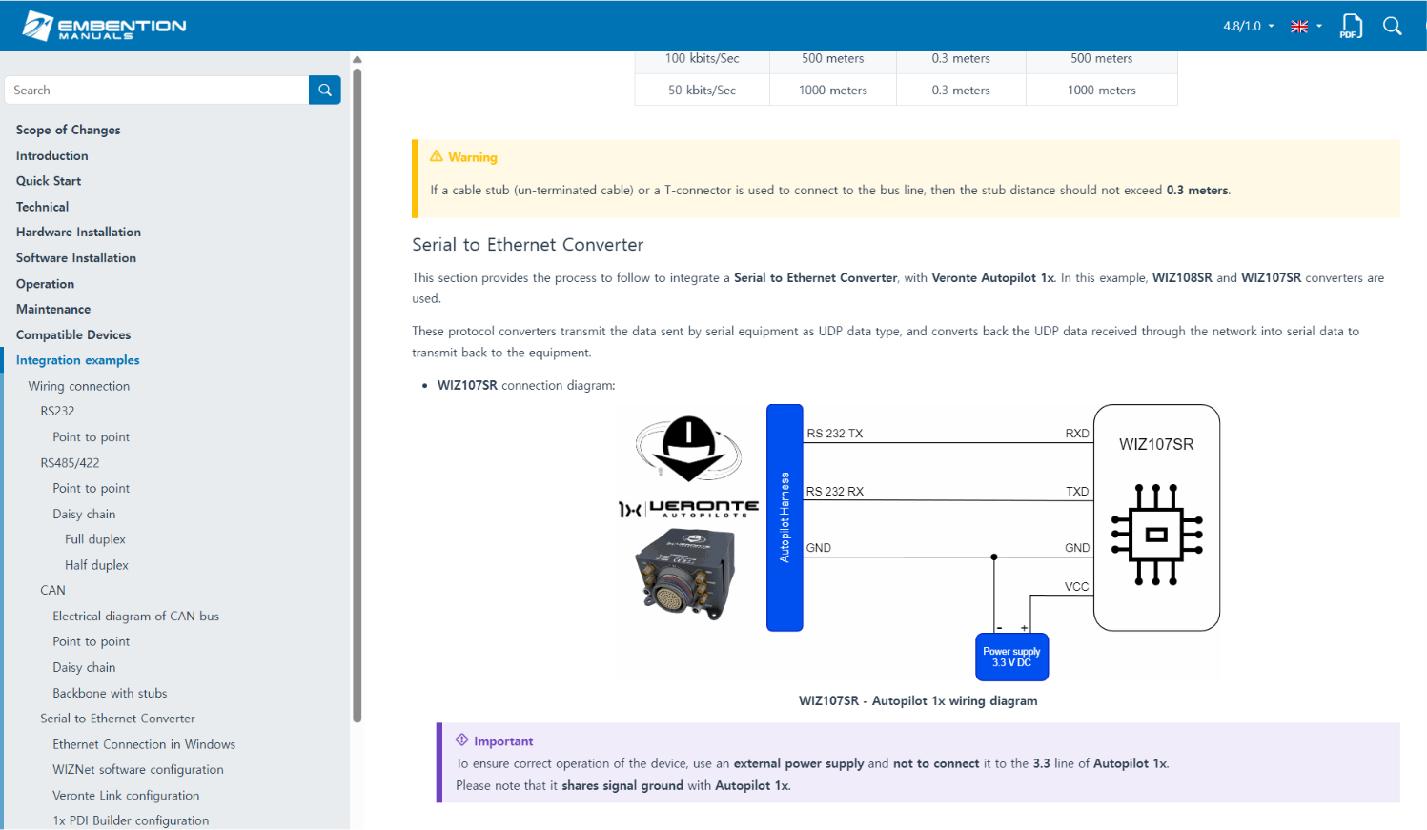Click the Embention Manuals logo
The height and width of the screenshot is (830, 1427).
tap(105, 26)
